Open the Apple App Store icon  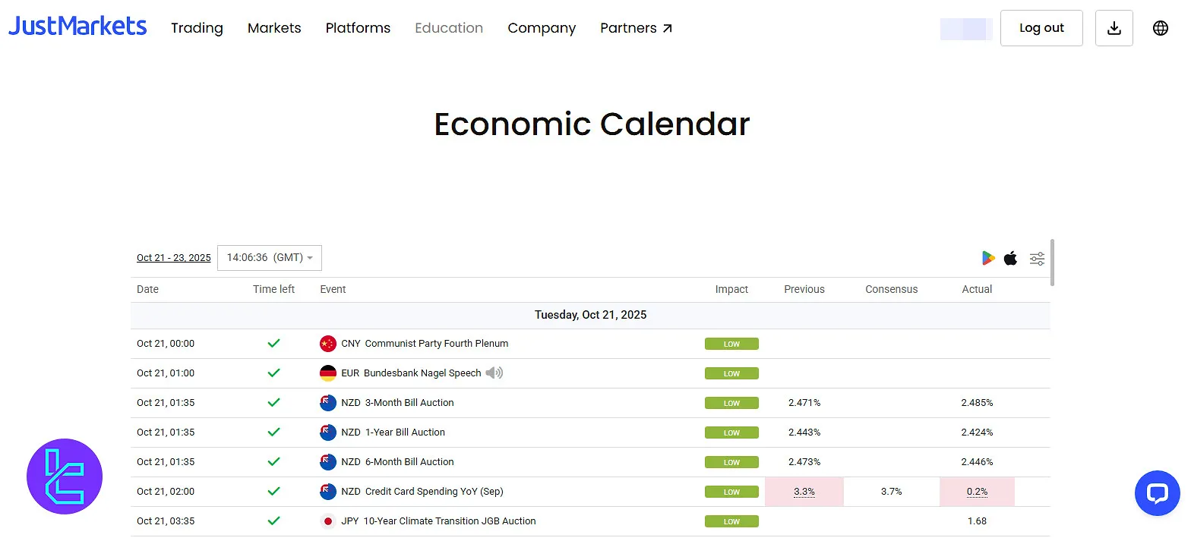1010,258
